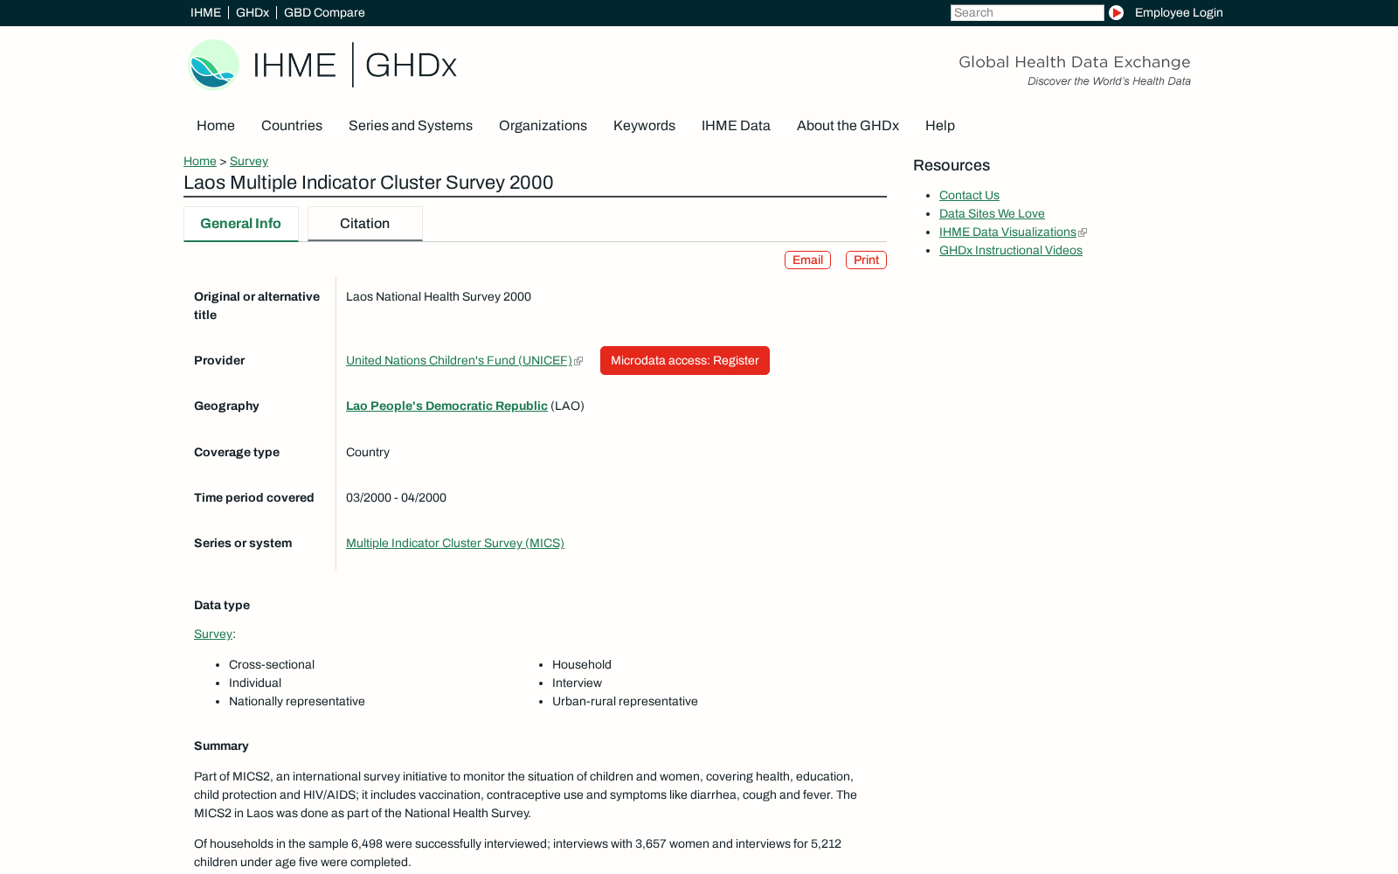Open the GHDx link in top bar
1398x874 pixels.
253,12
